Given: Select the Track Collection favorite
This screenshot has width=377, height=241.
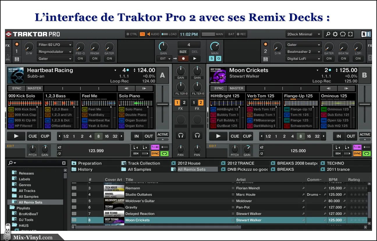Looking at the screenshot, I should click(144, 163).
